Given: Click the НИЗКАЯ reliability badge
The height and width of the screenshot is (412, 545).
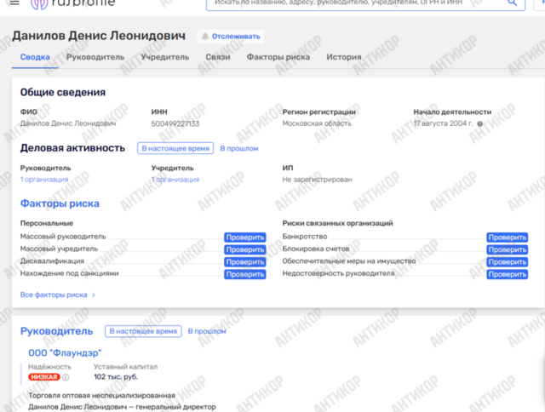Looking at the screenshot, I should click(x=44, y=377).
